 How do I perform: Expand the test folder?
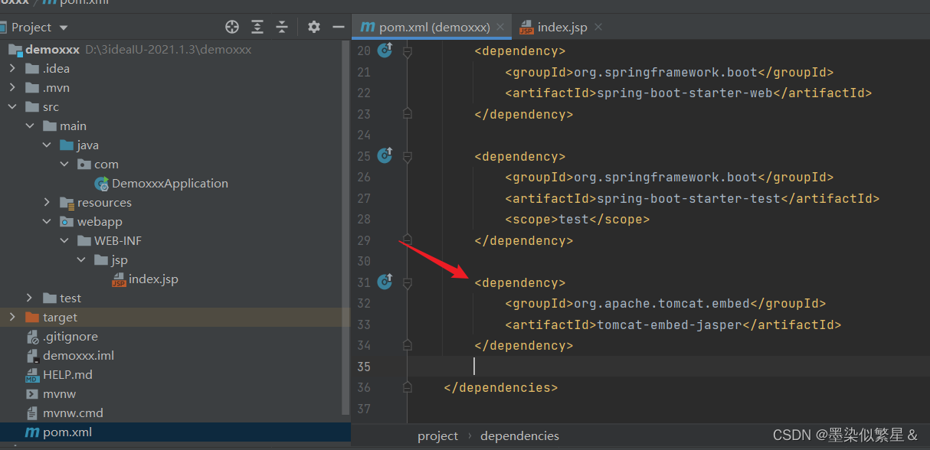(x=29, y=298)
